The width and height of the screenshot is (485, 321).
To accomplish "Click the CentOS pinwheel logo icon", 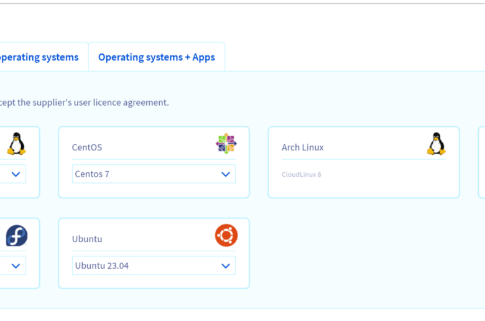I will (226, 143).
